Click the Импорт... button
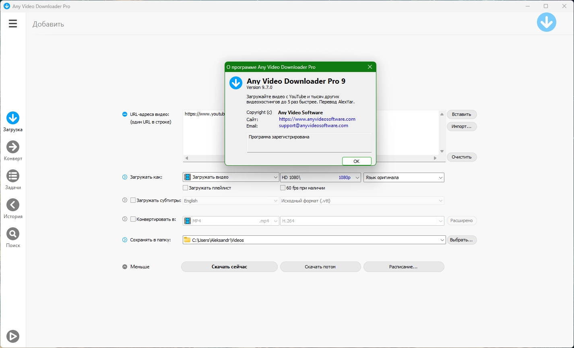The image size is (574, 348). point(462,126)
